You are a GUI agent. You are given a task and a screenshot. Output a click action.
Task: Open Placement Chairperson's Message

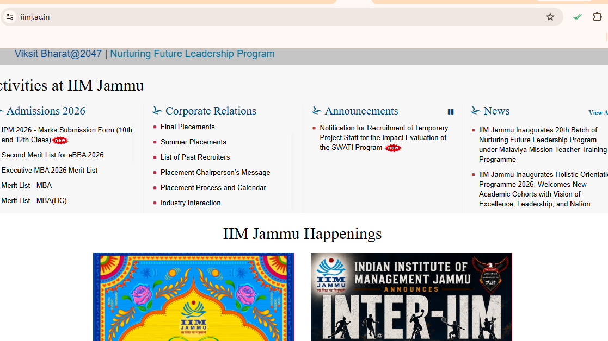tap(215, 173)
